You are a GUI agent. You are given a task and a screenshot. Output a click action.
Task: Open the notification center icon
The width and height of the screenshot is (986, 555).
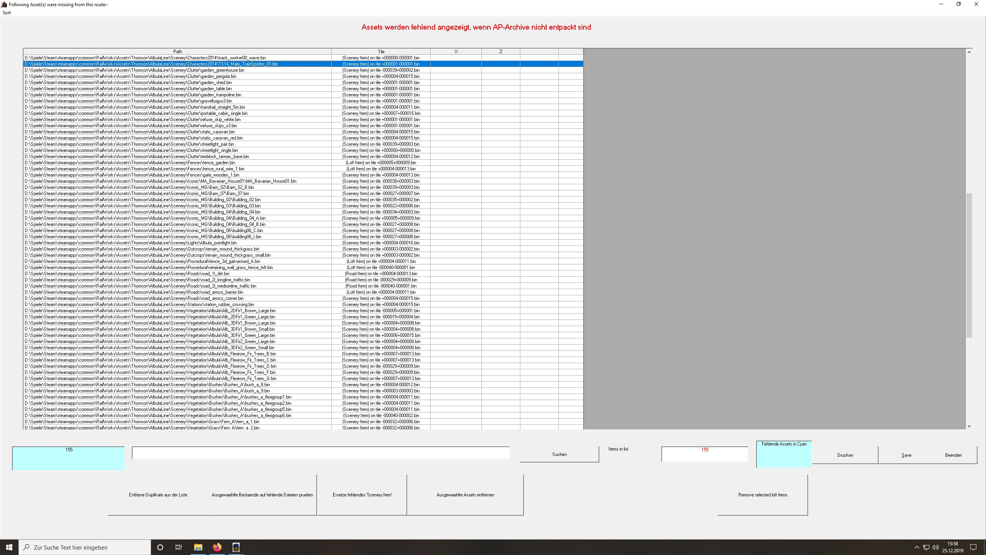click(x=973, y=547)
